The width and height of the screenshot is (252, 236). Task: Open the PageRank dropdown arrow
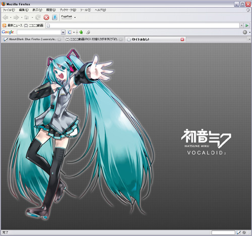pos(75,17)
